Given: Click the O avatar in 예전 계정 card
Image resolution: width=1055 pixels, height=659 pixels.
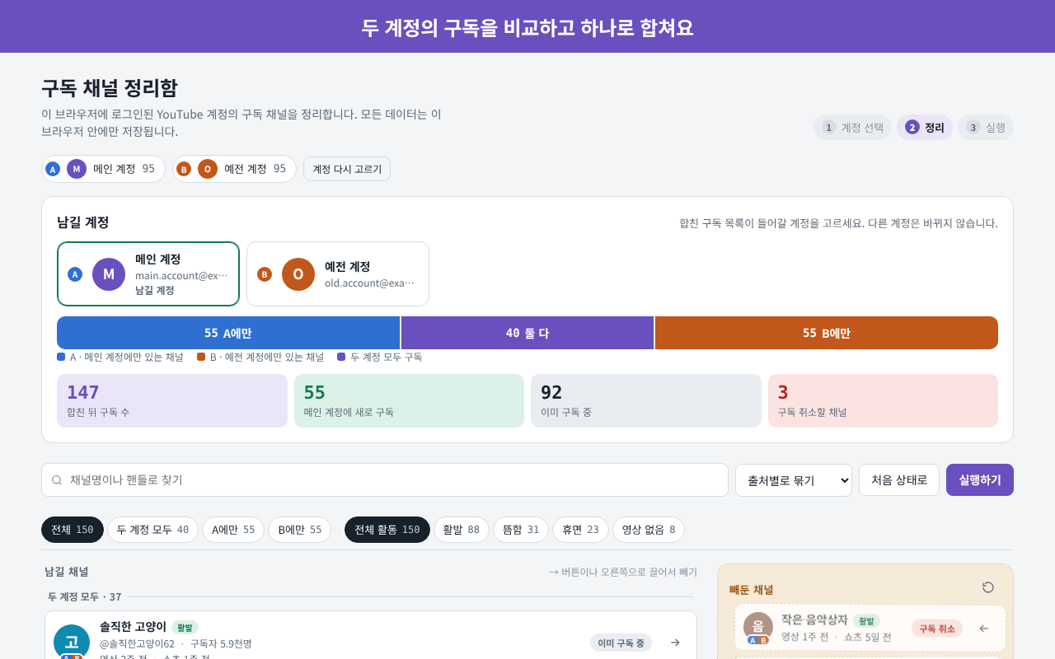Looking at the screenshot, I should coord(298,274).
